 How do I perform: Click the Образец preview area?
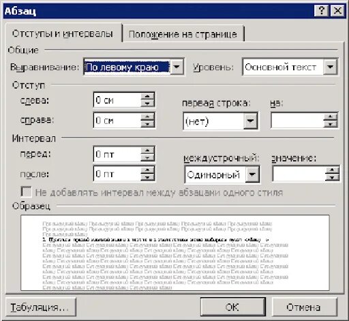pyautogui.click(x=175, y=253)
